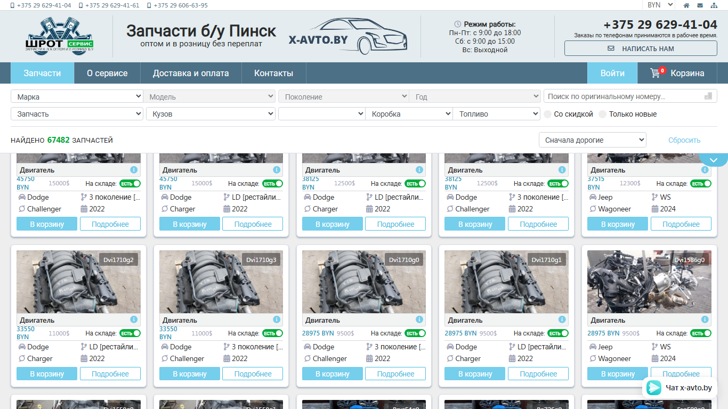The width and height of the screenshot is (728, 409).
Task: Toggle stock switch on Dvi1586g0 card
Action: [701, 333]
